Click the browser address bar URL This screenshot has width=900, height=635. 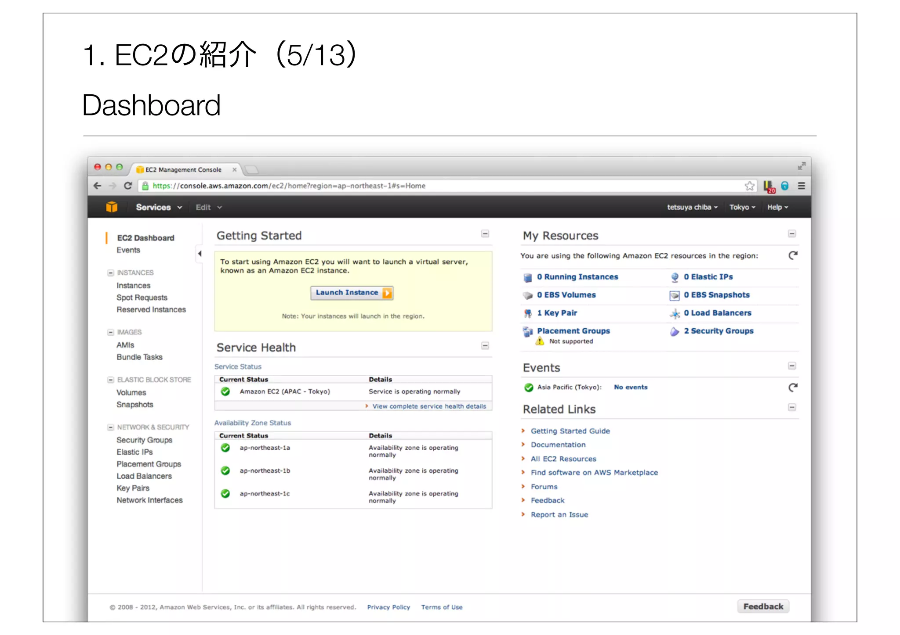[x=289, y=186]
